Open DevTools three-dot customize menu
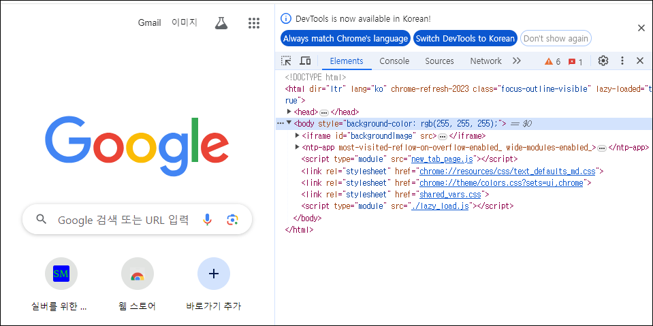The image size is (653, 326). (622, 61)
